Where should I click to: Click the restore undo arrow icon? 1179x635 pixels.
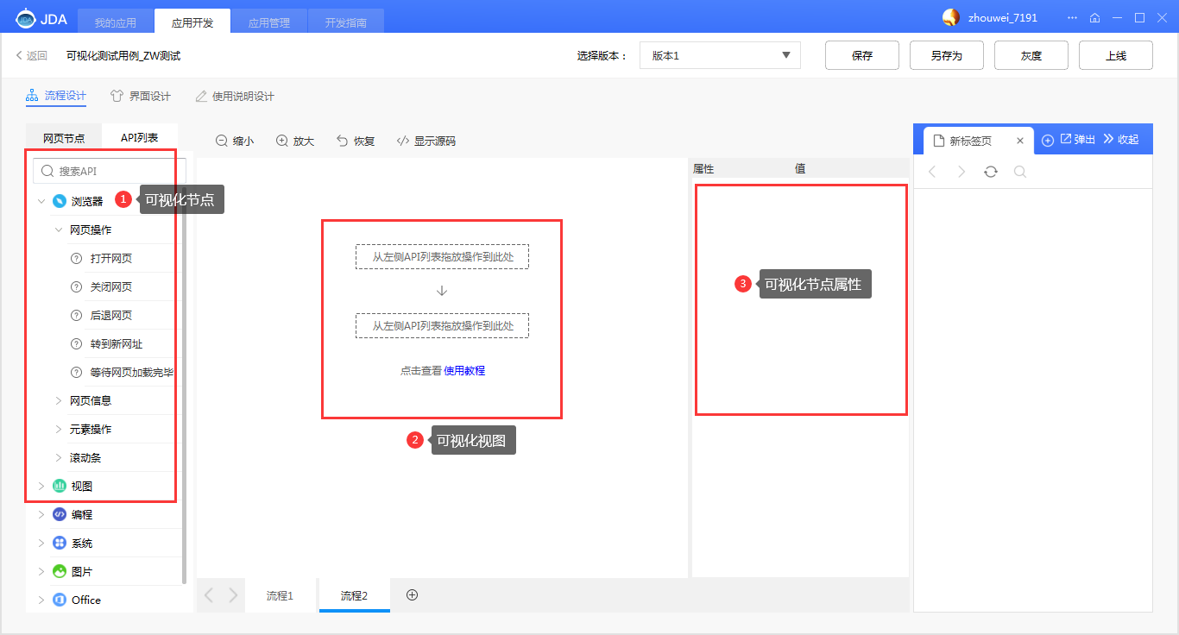pyautogui.click(x=343, y=141)
